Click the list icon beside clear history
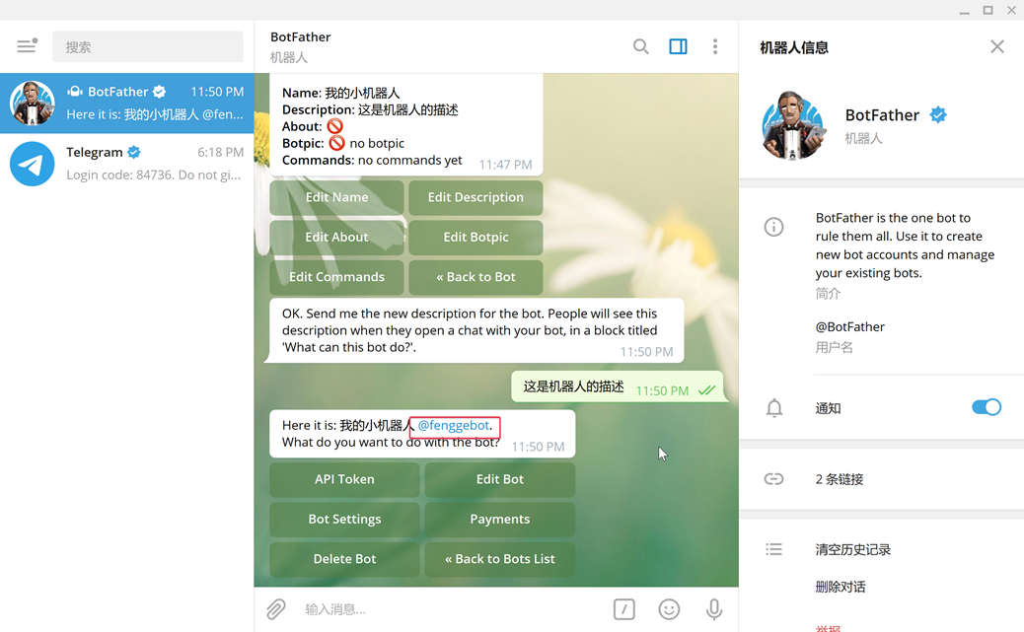Image resolution: width=1024 pixels, height=632 pixels. [x=773, y=549]
